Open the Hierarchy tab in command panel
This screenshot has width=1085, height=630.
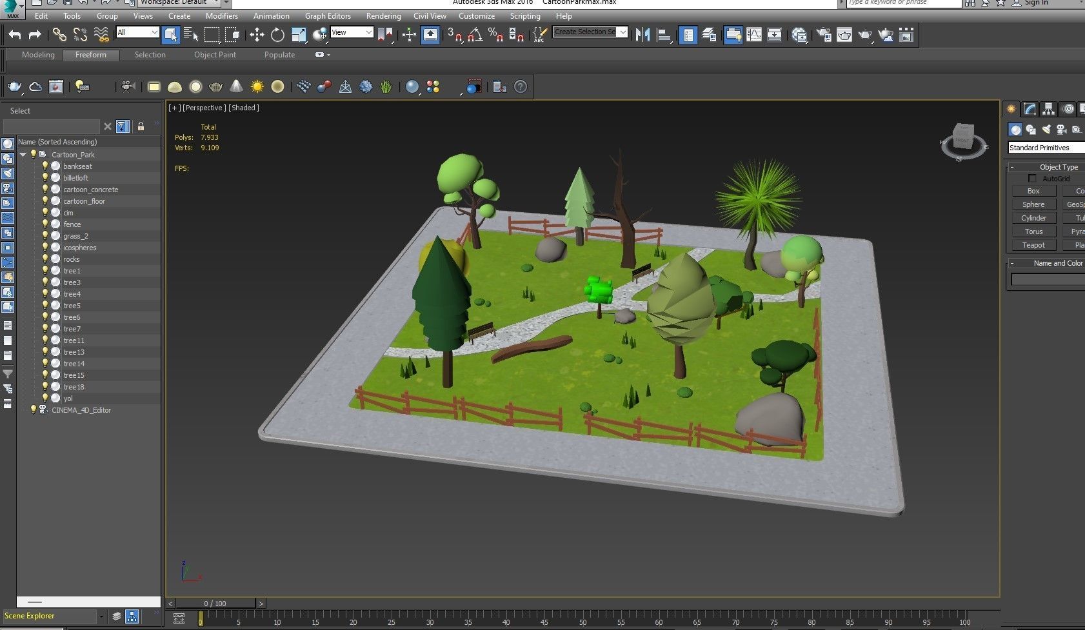point(1049,109)
